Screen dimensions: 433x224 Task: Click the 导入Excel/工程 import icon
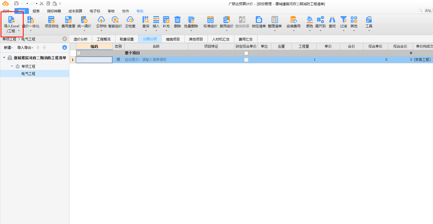(x=12, y=20)
